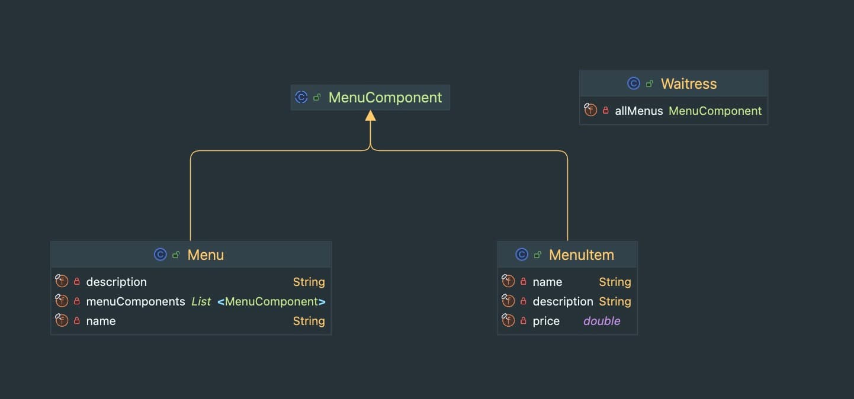Click the field icon beside allMenus

590,110
